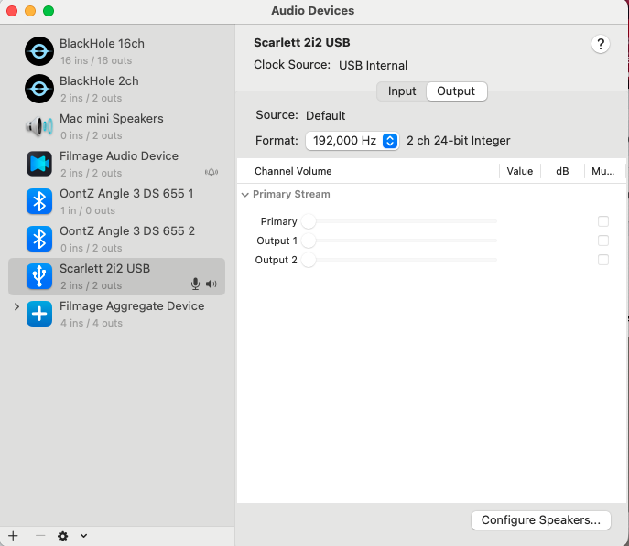
Task: Select Mac mini Speakers device name
Action: click(x=112, y=119)
